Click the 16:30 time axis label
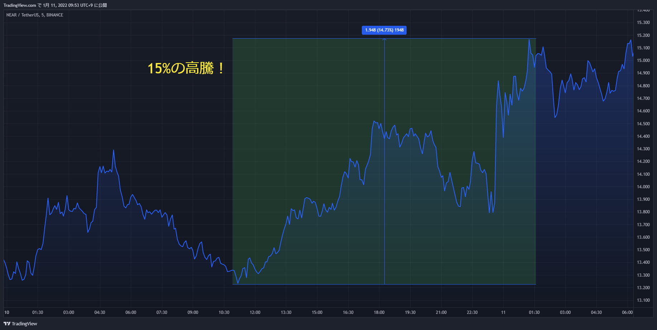This screenshot has height=330, width=657. tap(348, 312)
